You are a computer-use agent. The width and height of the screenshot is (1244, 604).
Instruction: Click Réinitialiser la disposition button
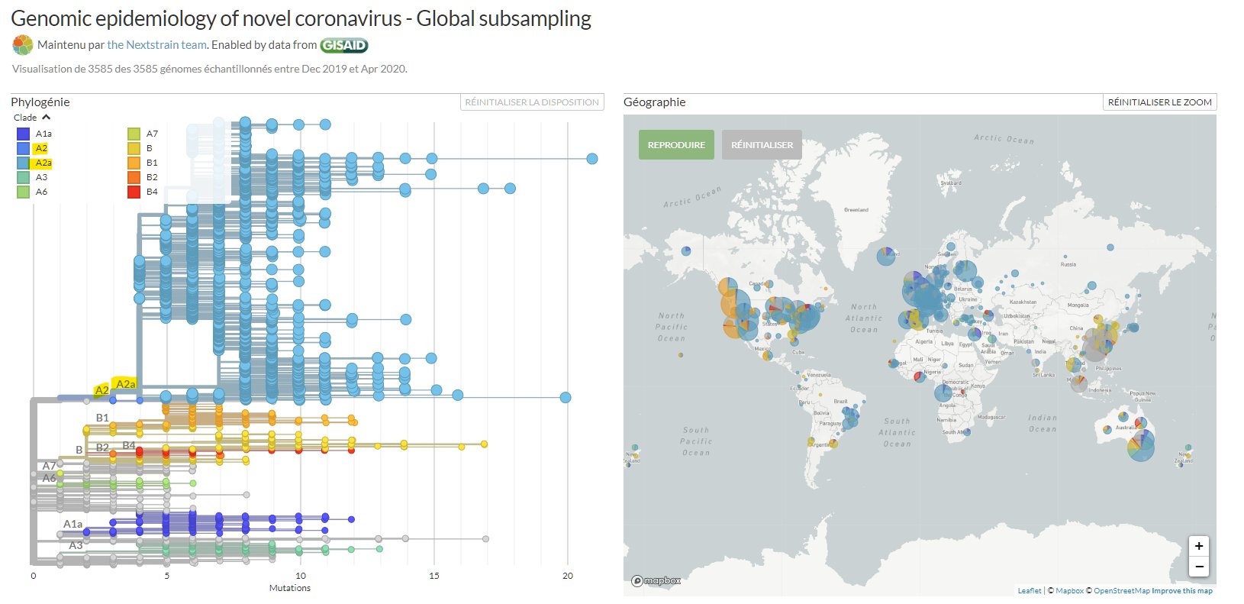[x=532, y=102]
